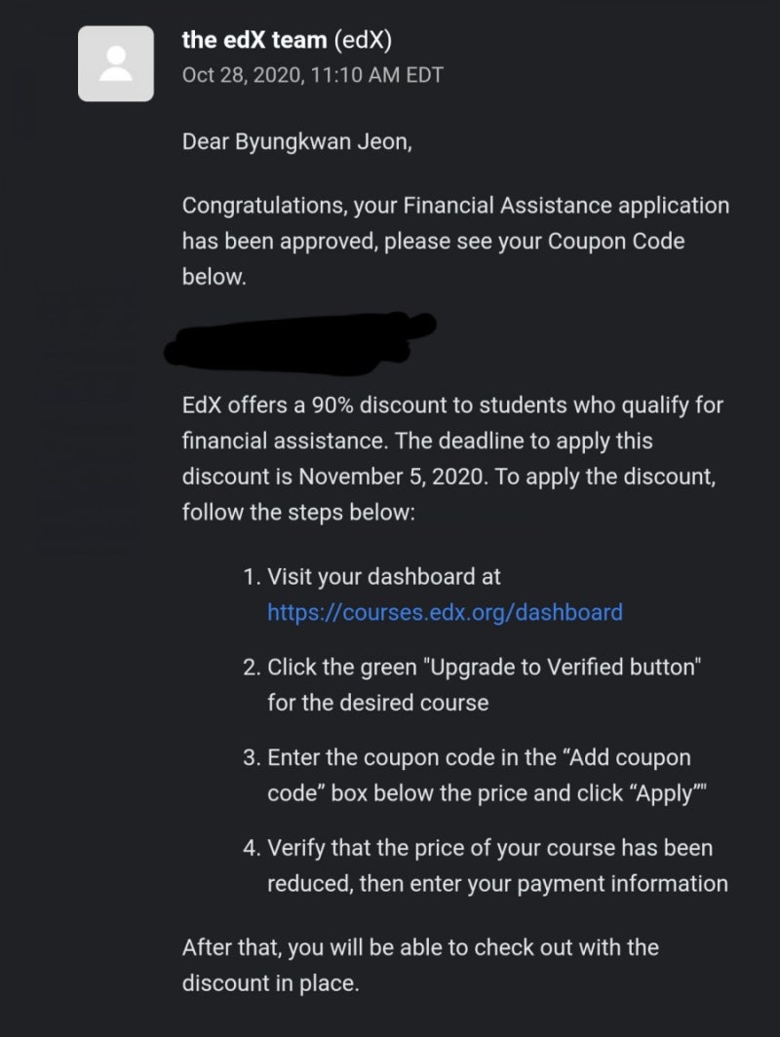Click the sender name "the edX team"

[x=254, y=40]
